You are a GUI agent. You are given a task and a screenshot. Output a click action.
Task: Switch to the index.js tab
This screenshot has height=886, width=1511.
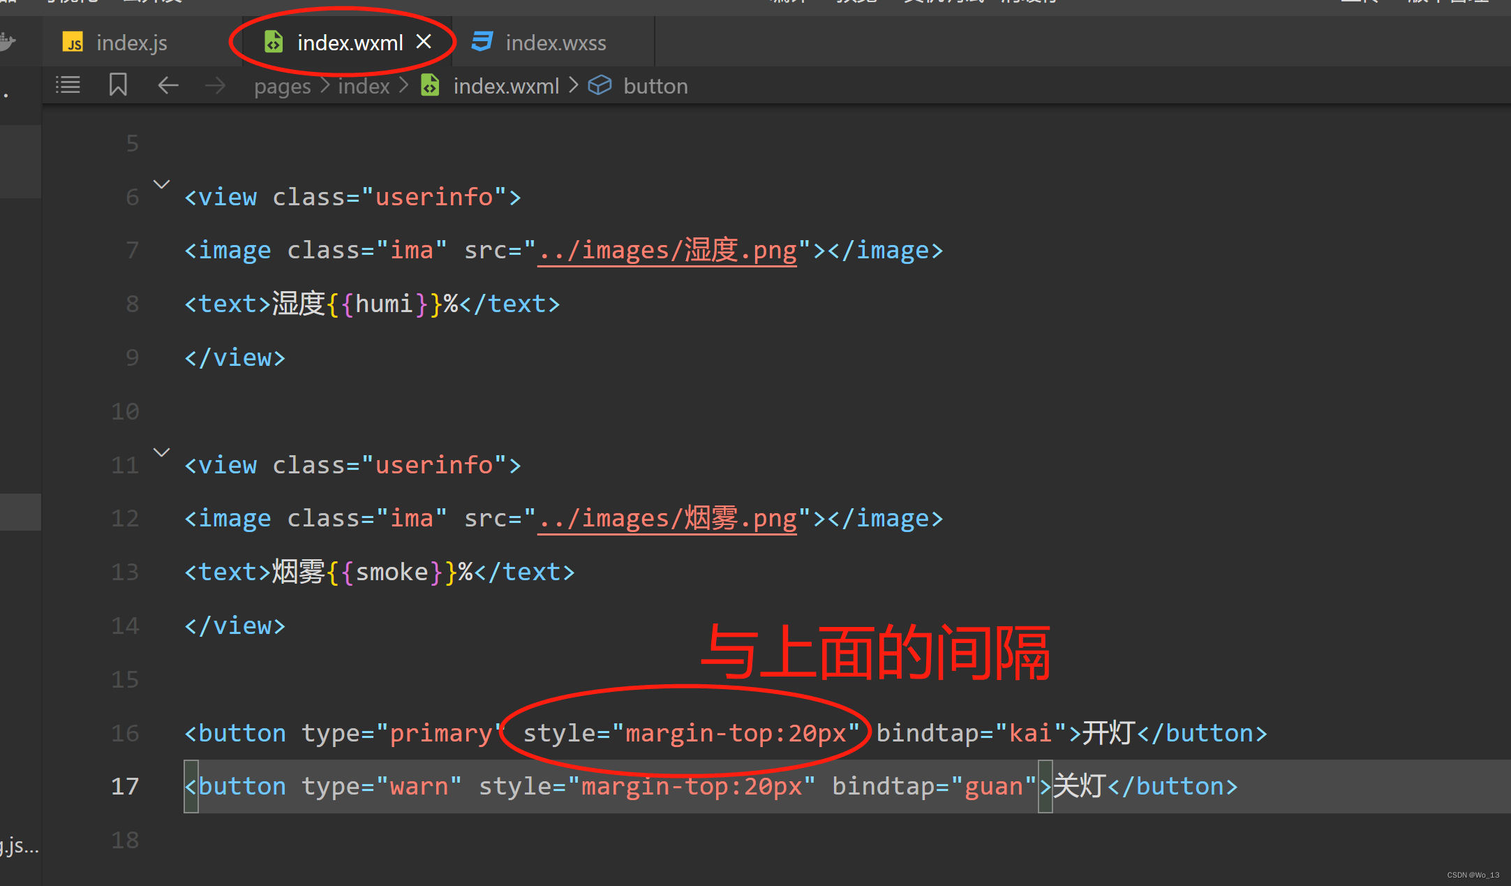(x=131, y=43)
